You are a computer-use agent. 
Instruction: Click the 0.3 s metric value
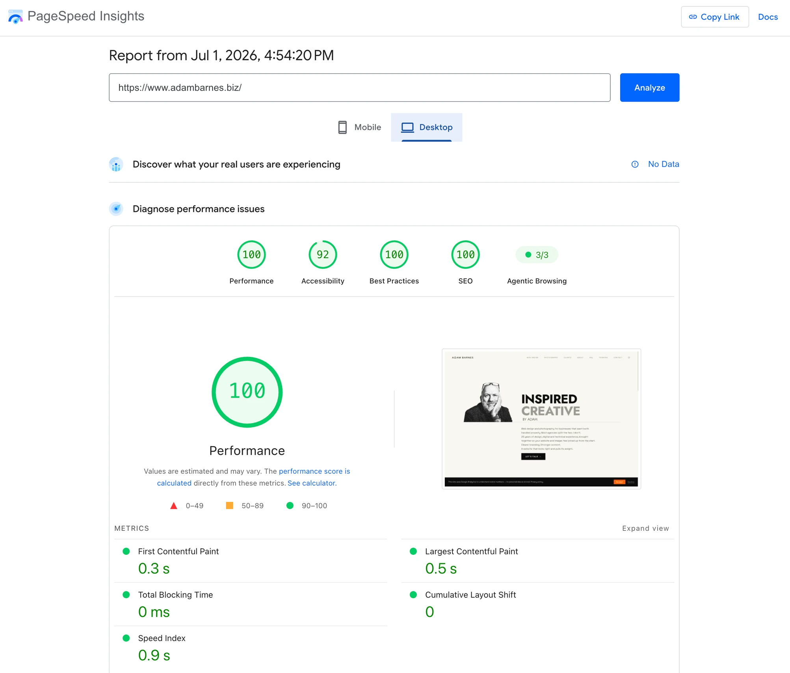154,569
